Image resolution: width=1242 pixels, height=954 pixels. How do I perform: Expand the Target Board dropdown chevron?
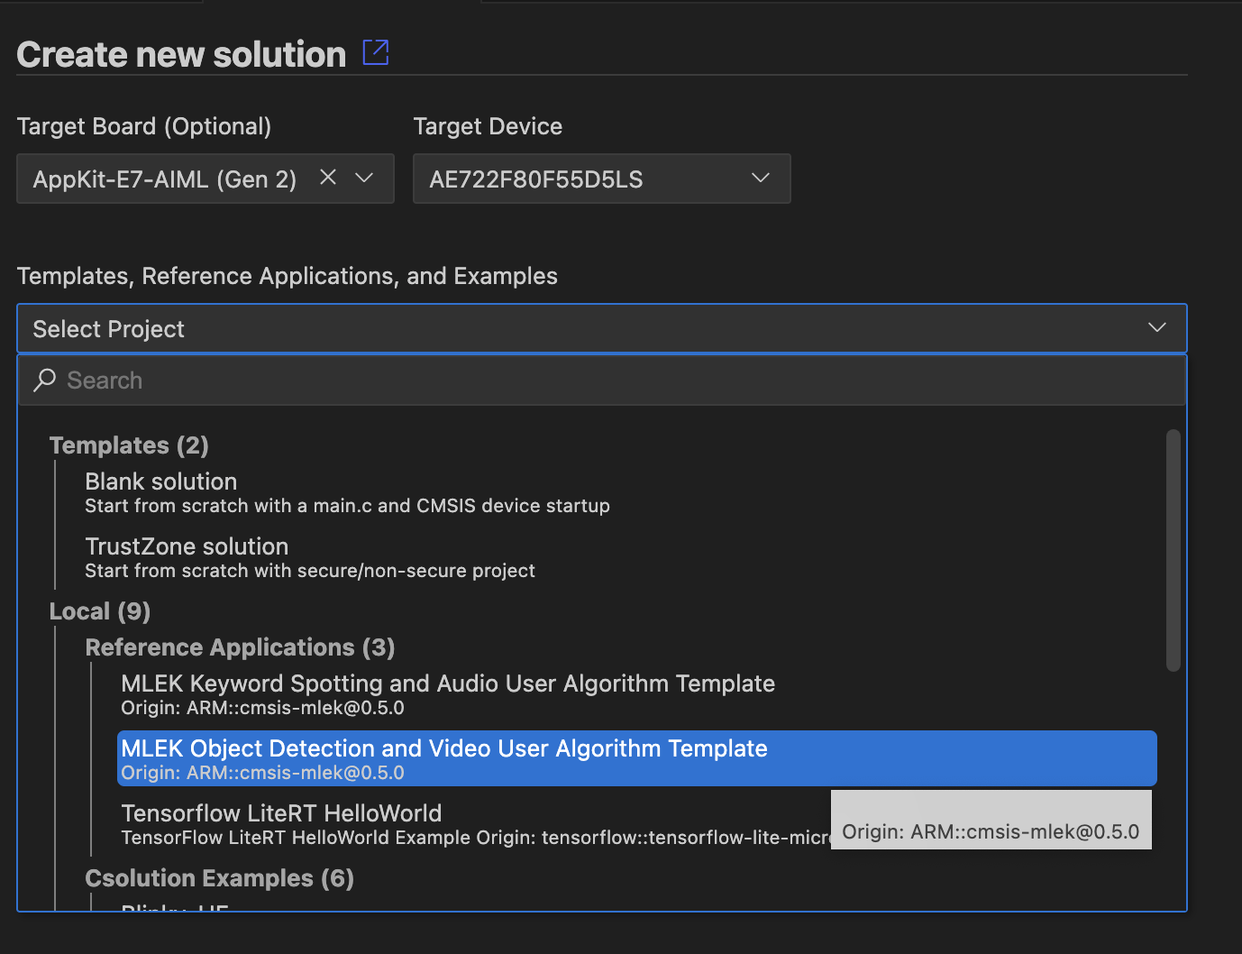click(x=364, y=178)
